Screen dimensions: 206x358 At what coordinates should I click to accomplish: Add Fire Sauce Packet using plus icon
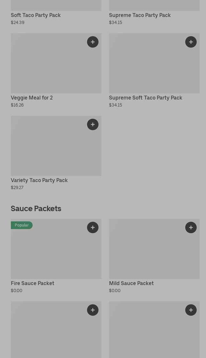pyautogui.click(x=93, y=227)
